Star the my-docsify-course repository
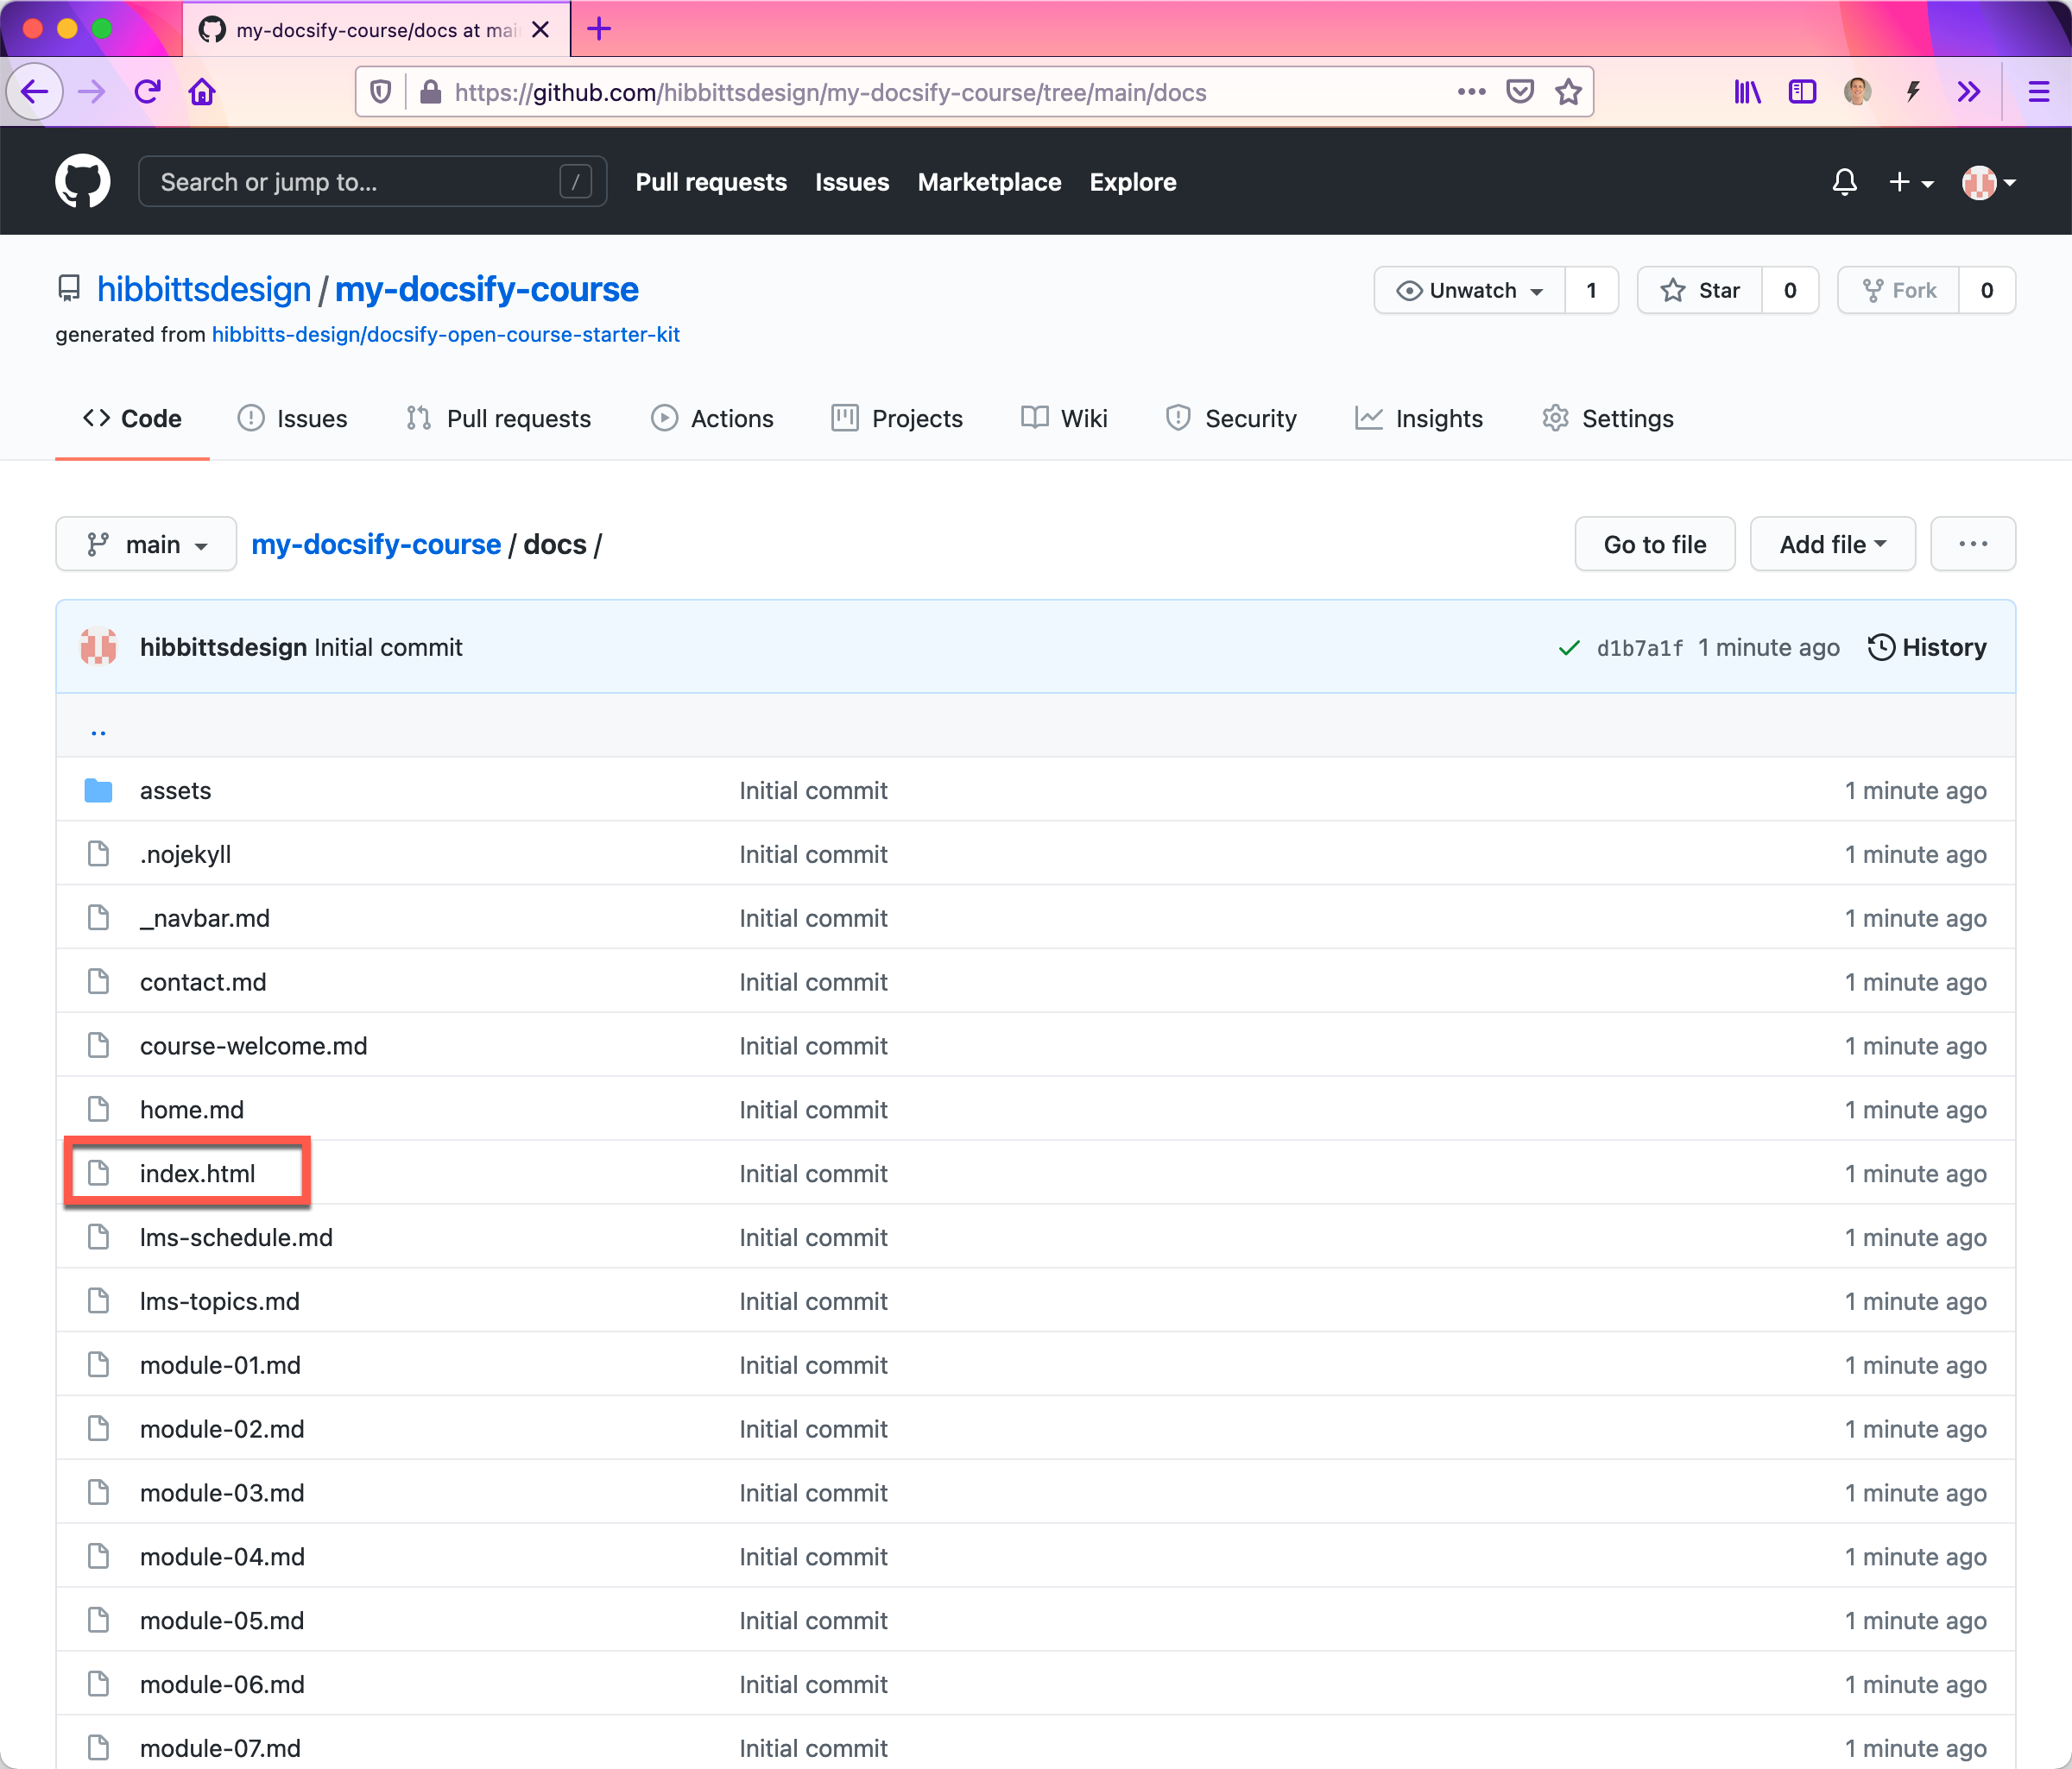Viewport: 2072px width, 1769px height. pyautogui.click(x=1700, y=290)
